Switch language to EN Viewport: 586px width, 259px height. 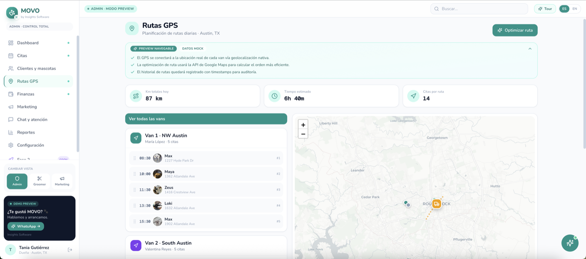pyautogui.click(x=575, y=9)
